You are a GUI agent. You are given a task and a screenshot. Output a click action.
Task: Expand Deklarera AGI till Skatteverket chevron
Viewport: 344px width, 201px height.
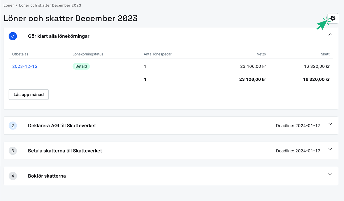330,124
